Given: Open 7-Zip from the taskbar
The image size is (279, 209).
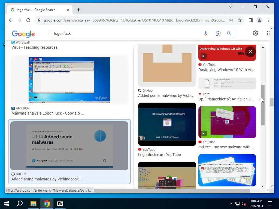Looking at the screenshot, I should [x=60, y=204].
